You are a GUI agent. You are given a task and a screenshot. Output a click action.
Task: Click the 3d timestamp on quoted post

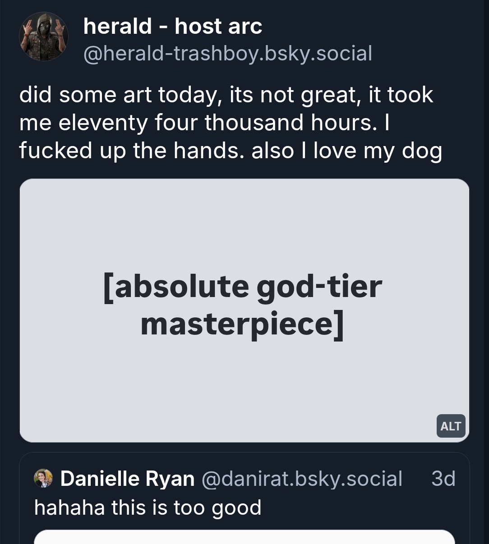(443, 478)
